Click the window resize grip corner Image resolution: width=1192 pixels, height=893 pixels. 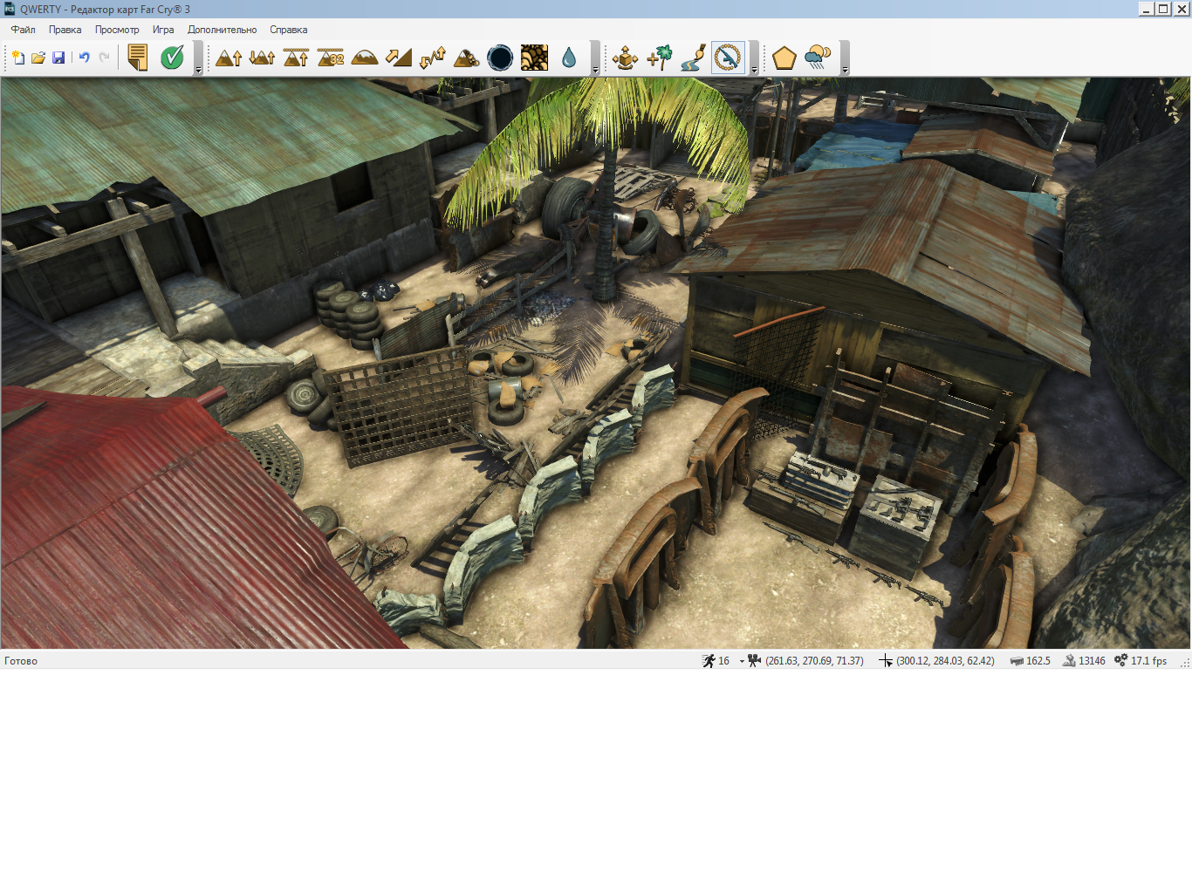[x=1185, y=664]
